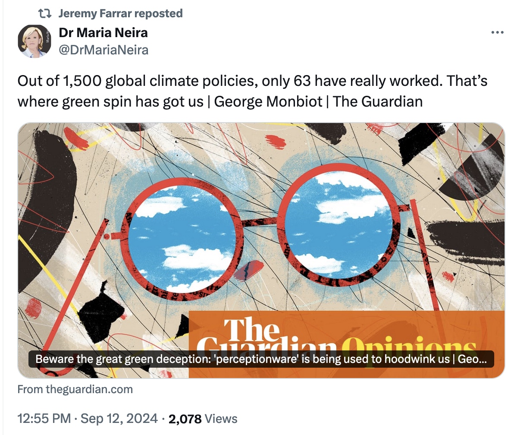Click the "Beware the great green deception" headline caption
Screen dimensions: 508x435
[x=261, y=359]
